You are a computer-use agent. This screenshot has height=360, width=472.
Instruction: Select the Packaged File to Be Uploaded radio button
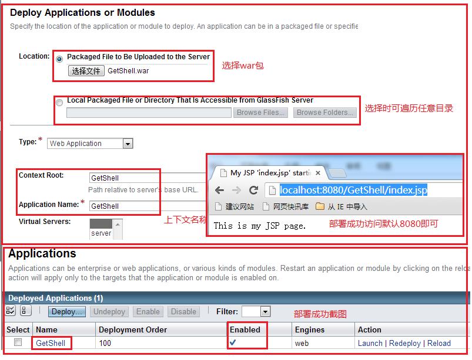[59, 59]
